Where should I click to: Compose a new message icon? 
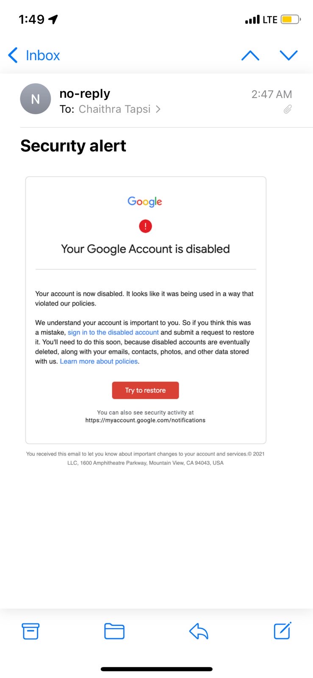283,631
